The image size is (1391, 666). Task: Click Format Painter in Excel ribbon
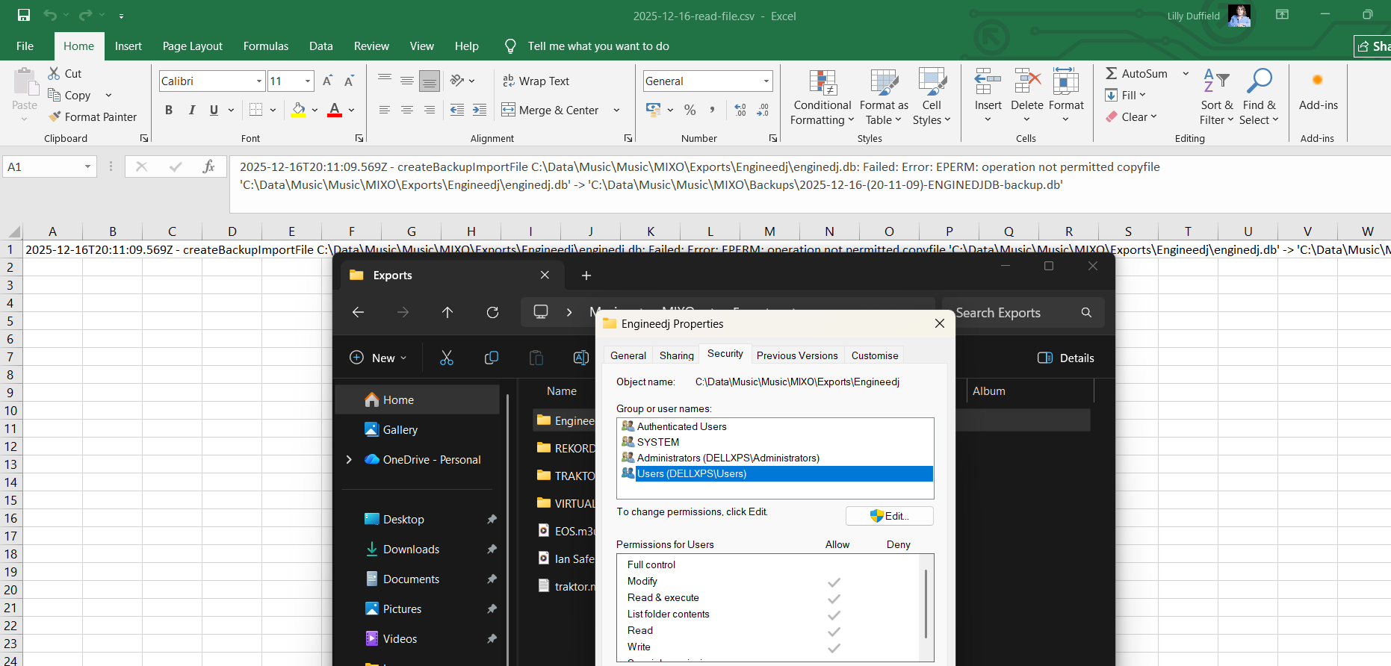[x=93, y=116]
